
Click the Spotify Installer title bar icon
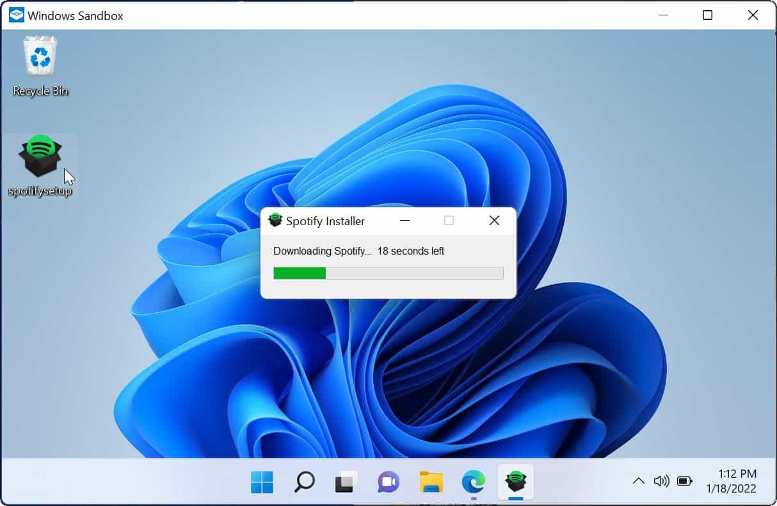pyautogui.click(x=275, y=220)
